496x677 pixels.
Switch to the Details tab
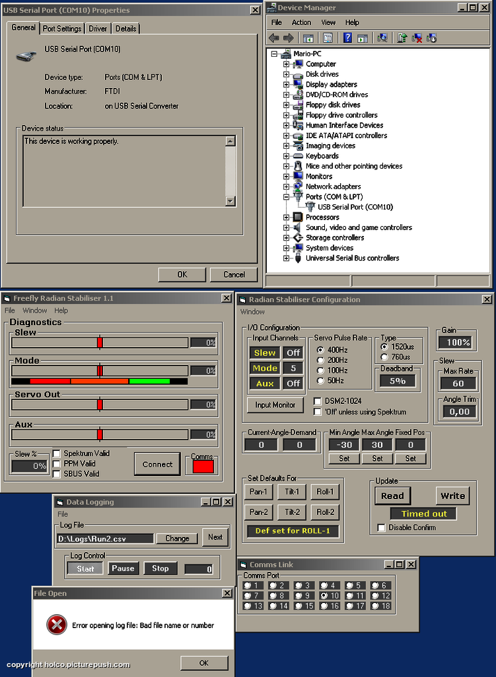[x=125, y=28]
